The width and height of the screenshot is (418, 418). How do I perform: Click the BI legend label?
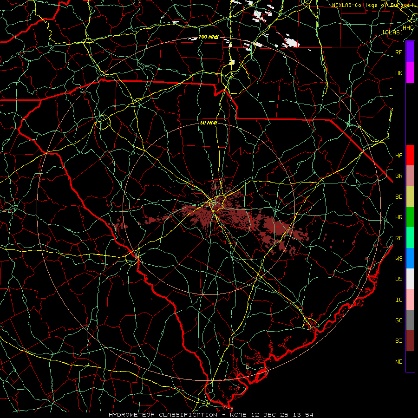click(x=398, y=341)
